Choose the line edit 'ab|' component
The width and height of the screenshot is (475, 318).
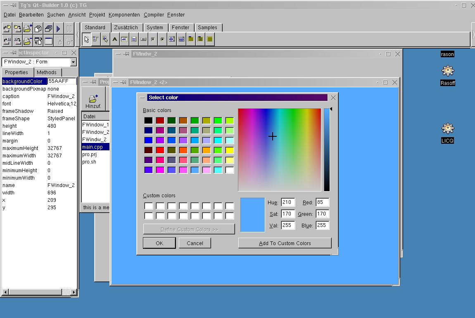[x=124, y=40]
